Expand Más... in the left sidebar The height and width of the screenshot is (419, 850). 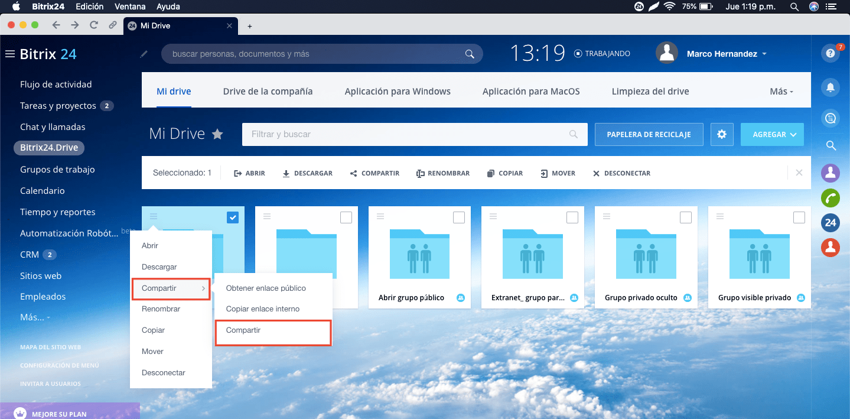(35, 317)
